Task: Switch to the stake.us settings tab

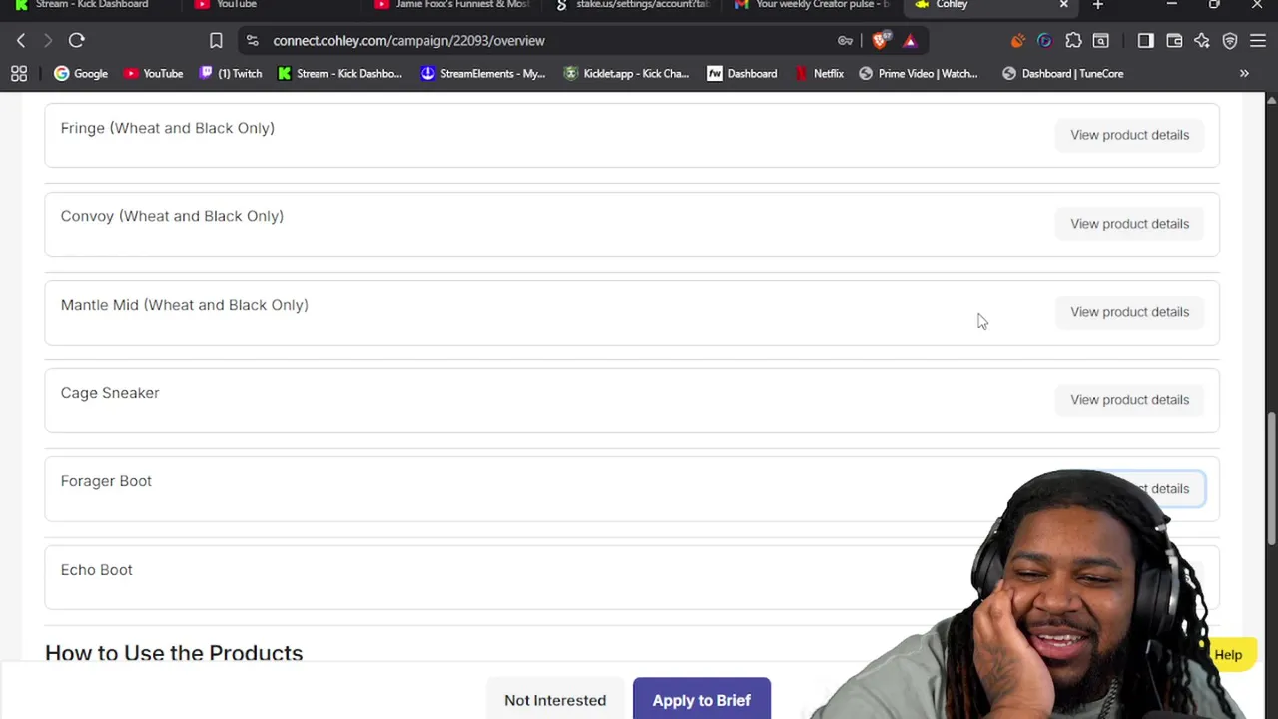Action: tap(634, 5)
